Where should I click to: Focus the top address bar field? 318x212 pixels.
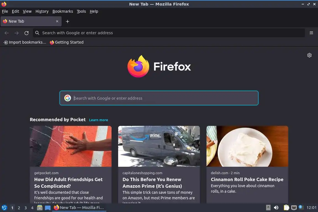169,33
